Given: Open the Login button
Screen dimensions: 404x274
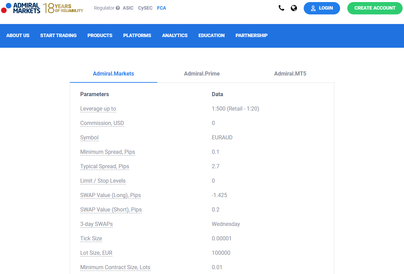Looking at the screenshot, I should click(x=322, y=8).
